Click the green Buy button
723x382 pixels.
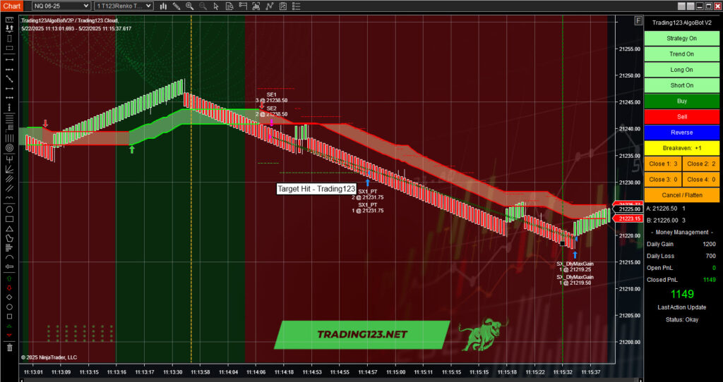point(681,101)
